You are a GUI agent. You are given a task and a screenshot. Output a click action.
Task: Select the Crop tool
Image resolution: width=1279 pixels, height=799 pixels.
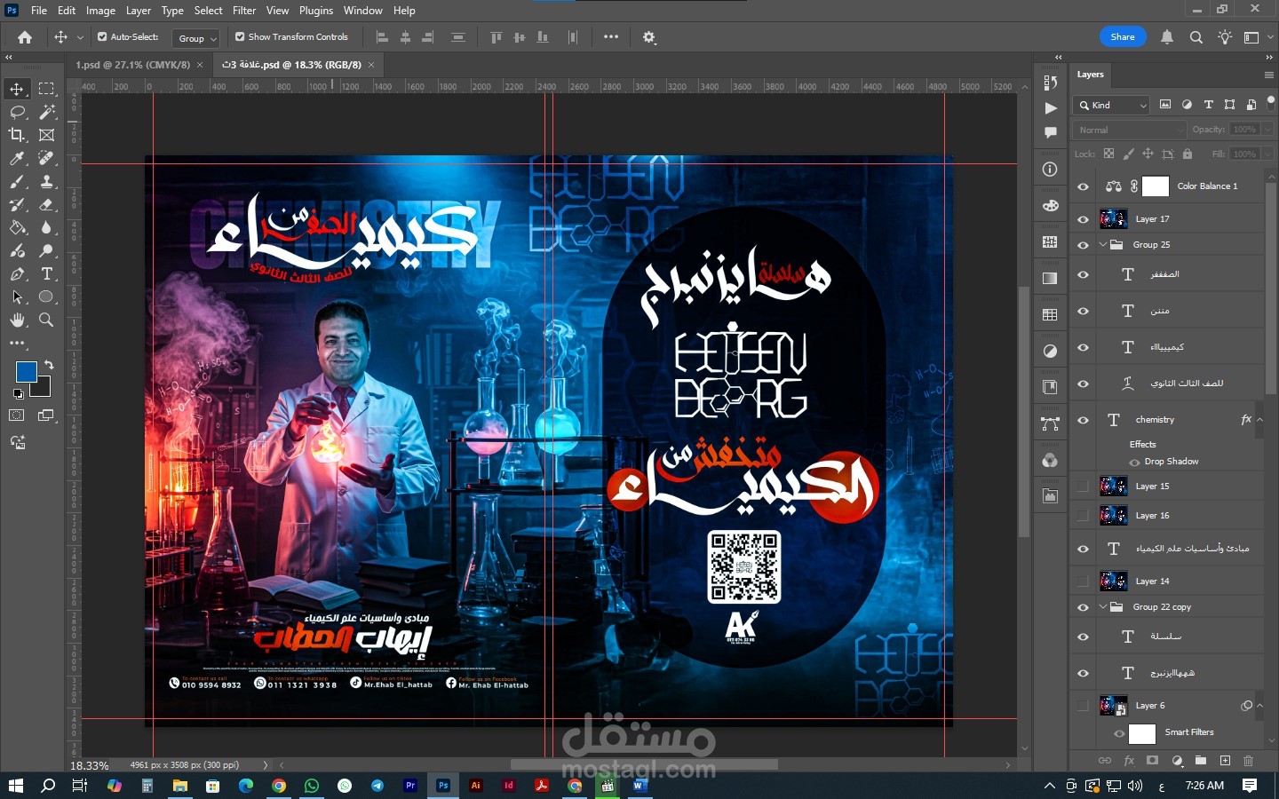click(17, 135)
